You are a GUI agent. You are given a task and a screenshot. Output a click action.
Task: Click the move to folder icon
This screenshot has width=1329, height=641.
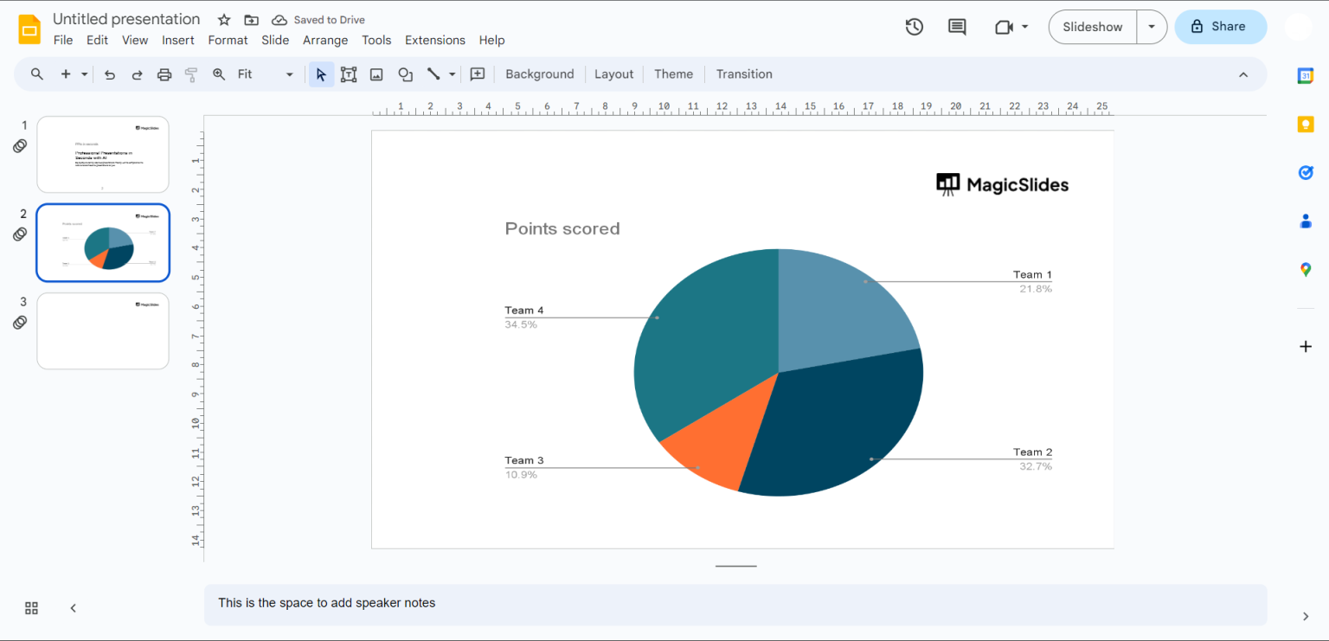pyautogui.click(x=251, y=20)
